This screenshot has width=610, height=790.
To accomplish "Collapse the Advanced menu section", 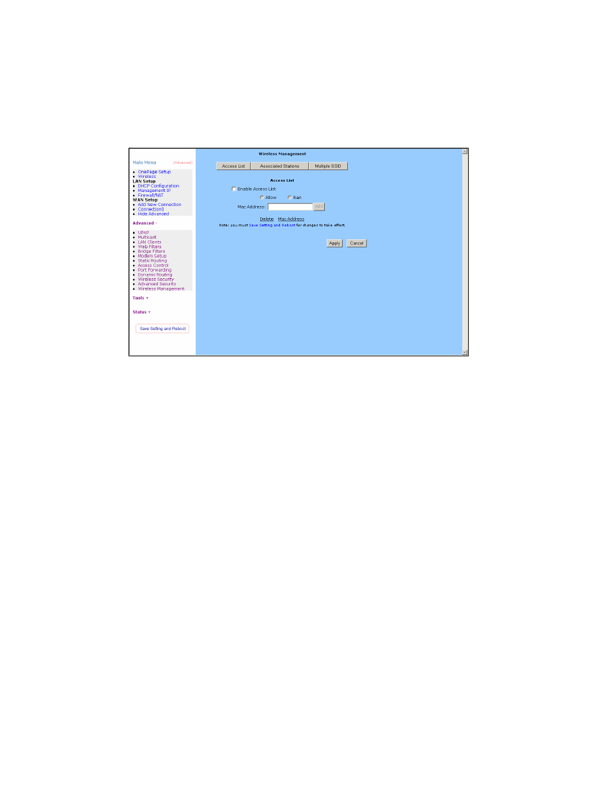I will pos(145,223).
